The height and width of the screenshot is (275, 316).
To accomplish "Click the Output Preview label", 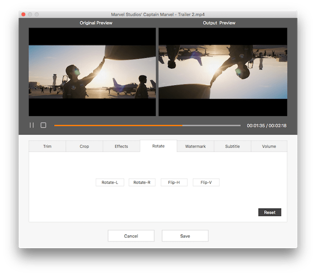I will [219, 23].
